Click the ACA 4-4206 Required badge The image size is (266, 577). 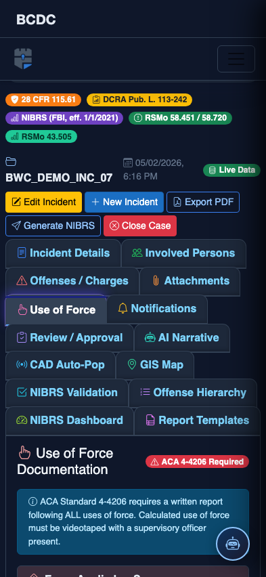197,461
